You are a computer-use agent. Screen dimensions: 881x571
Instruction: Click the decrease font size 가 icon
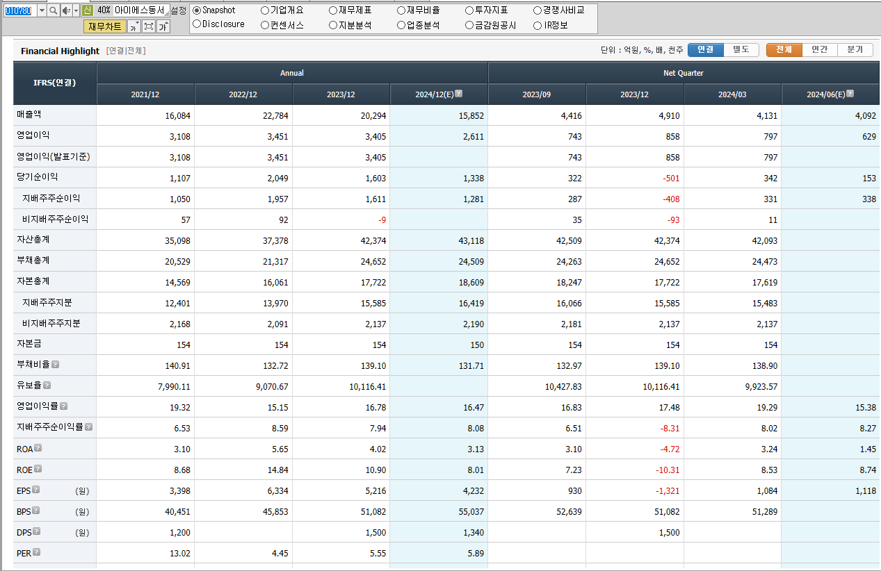(134, 26)
